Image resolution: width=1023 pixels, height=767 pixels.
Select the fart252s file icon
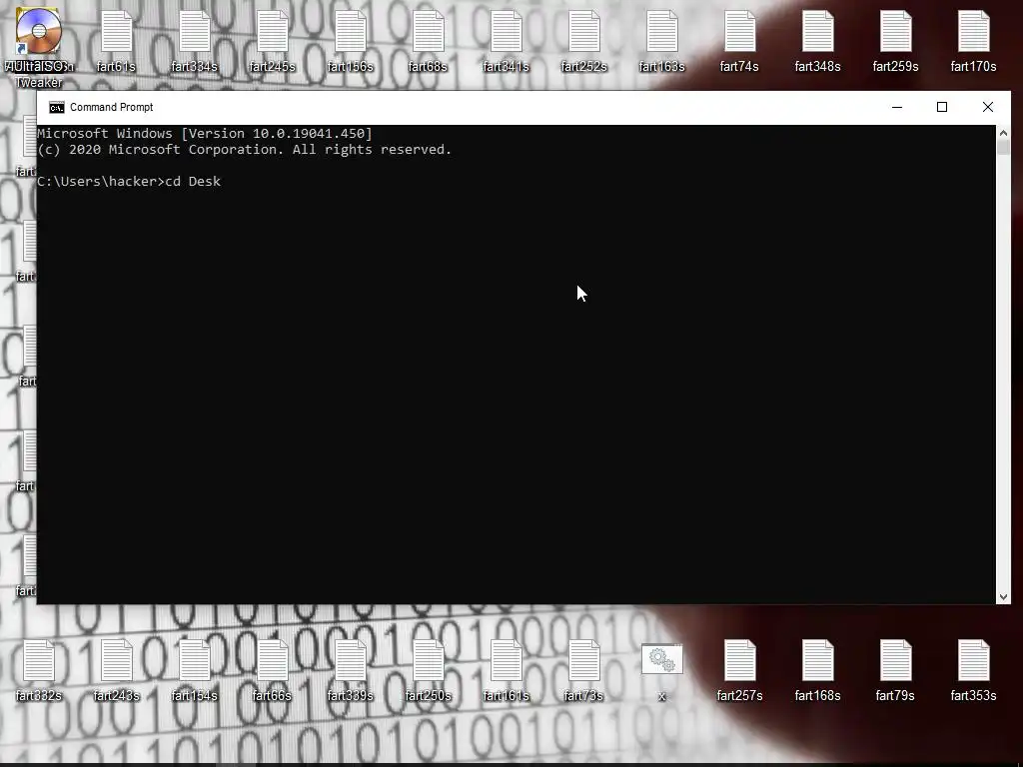click(584, 31)
